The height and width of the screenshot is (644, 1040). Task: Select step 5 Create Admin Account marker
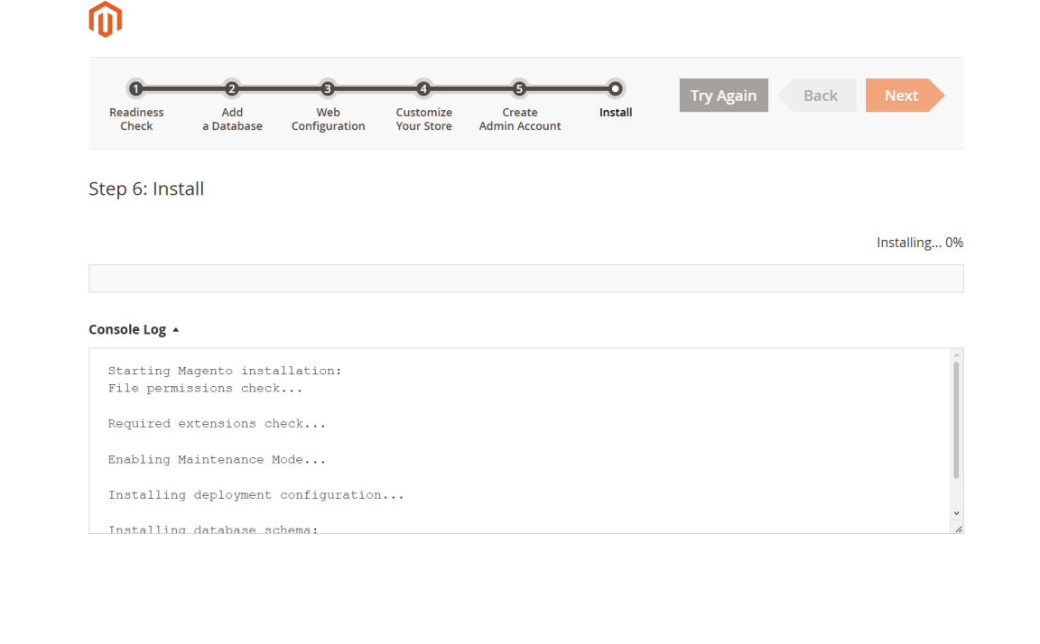point(519,88)
